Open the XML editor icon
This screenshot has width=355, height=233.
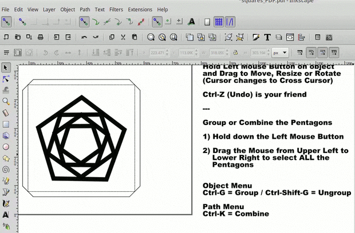tap(290, 37)
